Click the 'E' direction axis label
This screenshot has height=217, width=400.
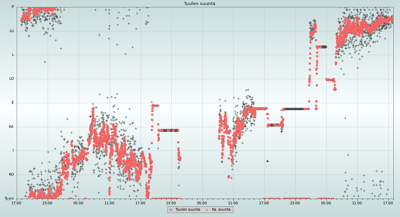pos(13,103)
